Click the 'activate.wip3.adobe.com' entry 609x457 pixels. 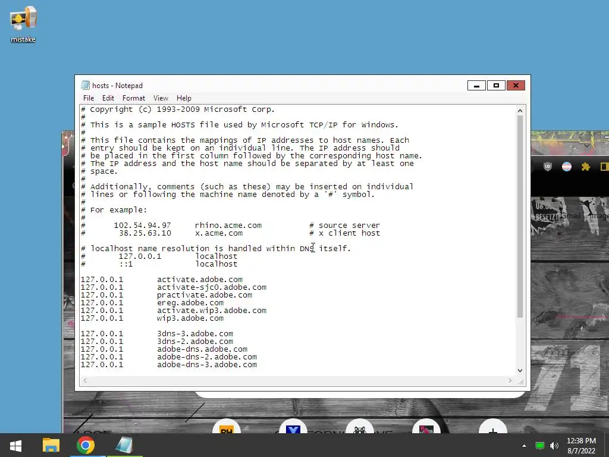point(212,311)
